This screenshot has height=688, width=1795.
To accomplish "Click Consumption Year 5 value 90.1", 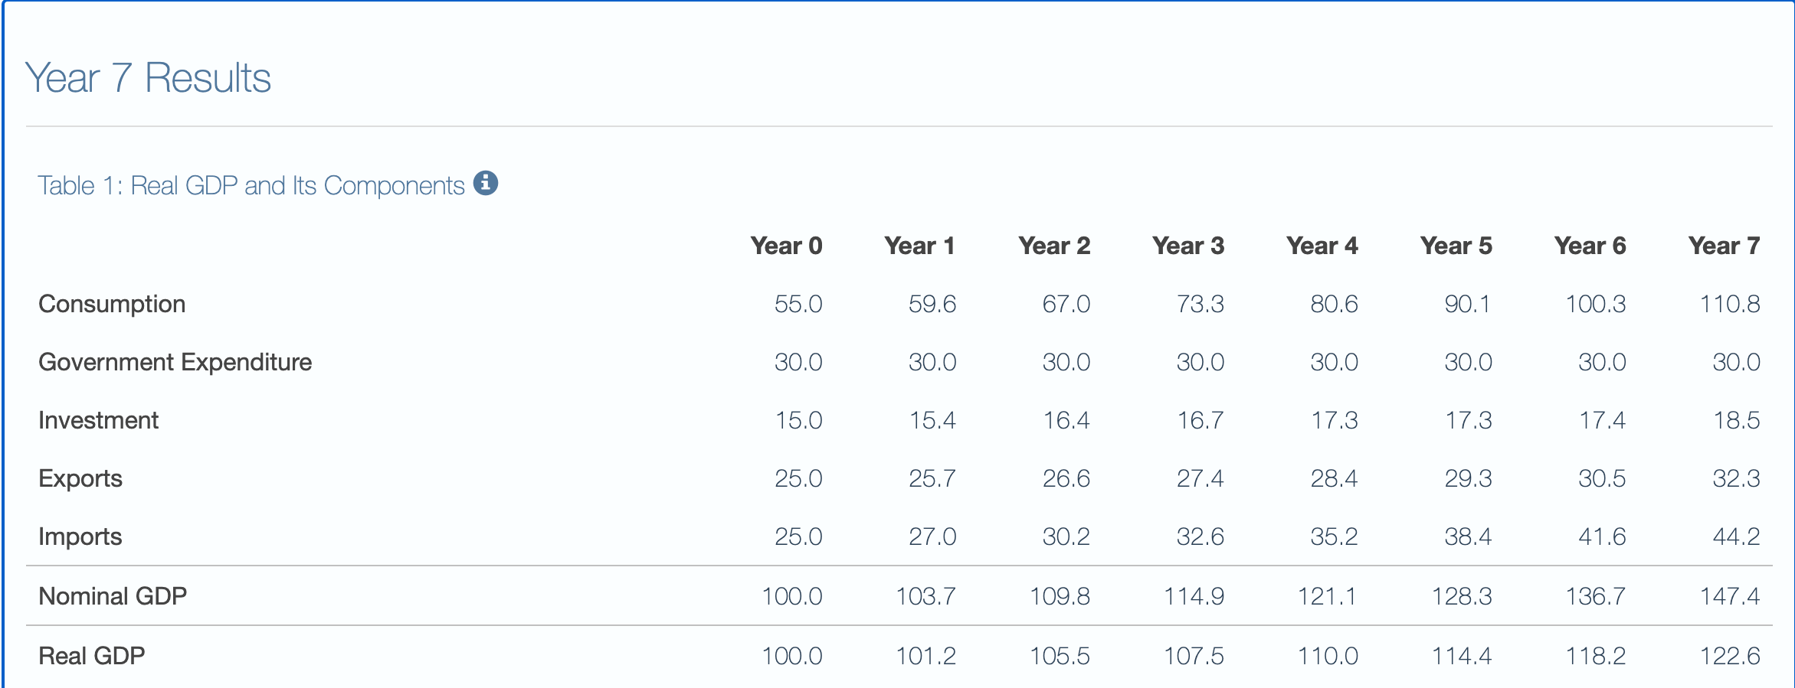I will (1468, 304).
